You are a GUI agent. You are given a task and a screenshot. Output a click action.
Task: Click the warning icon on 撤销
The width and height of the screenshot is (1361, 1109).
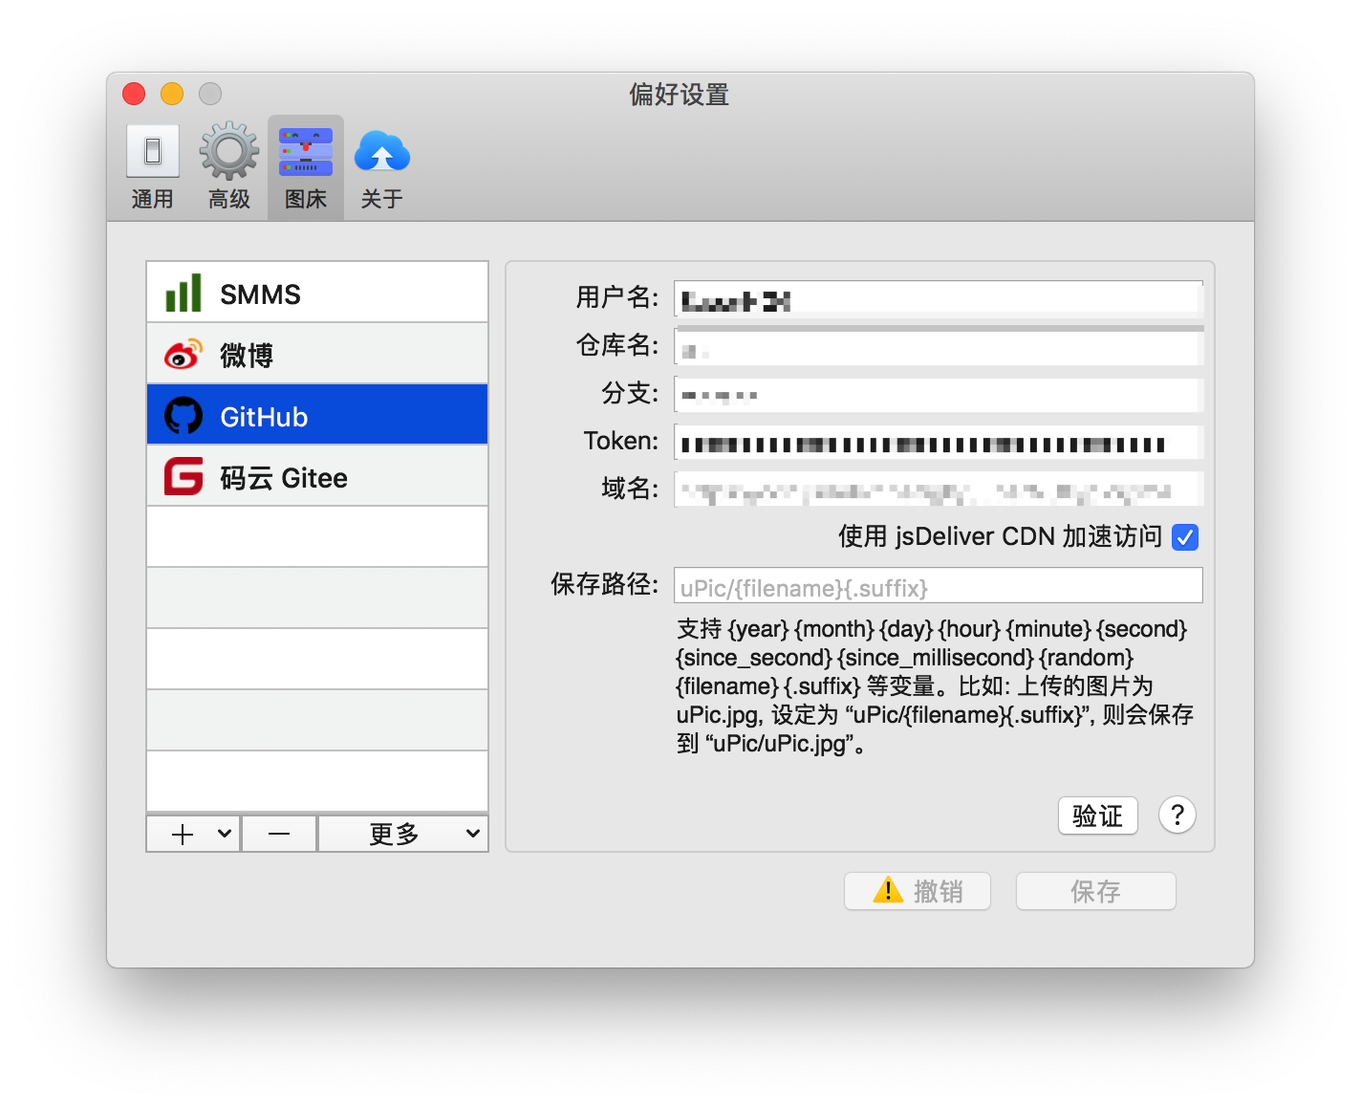[x=888, y=890]
